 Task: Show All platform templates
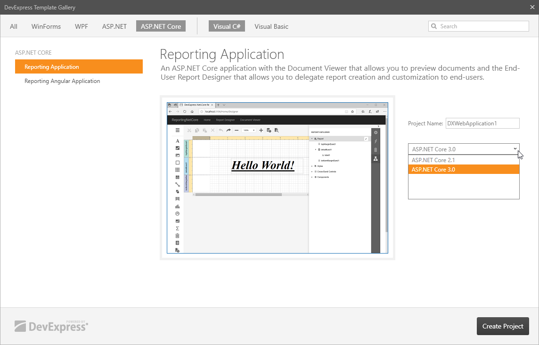[14, 26]
